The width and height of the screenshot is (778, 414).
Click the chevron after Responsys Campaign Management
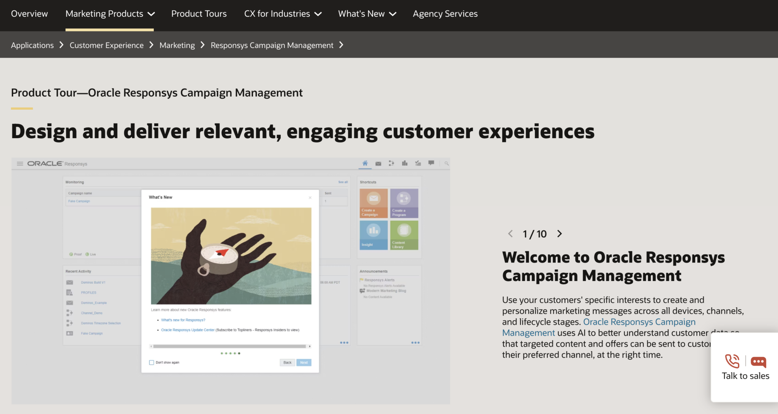click(342, 45)
